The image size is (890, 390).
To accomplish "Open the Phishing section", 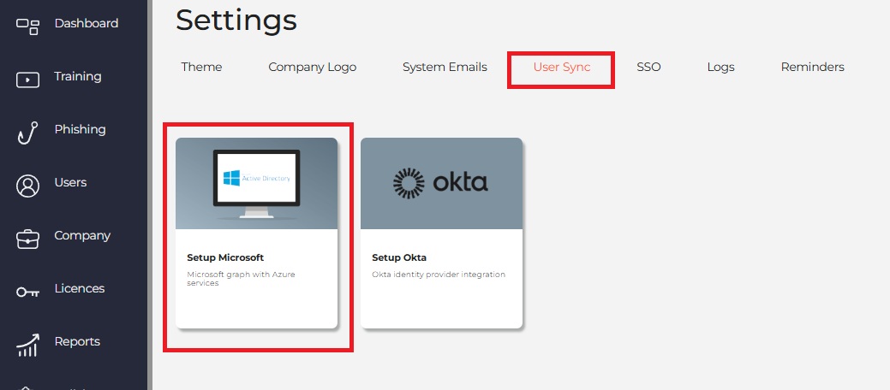I will [80, 129].
